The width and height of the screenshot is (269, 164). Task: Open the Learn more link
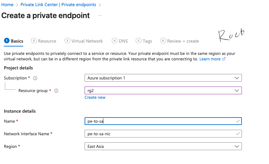(210, 59)
